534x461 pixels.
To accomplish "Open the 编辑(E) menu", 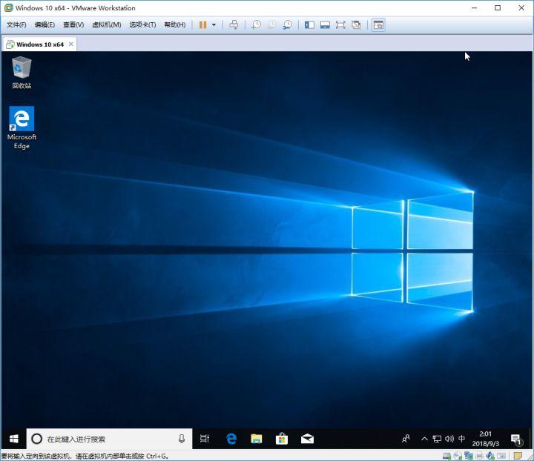I will (x=44, y=25).
